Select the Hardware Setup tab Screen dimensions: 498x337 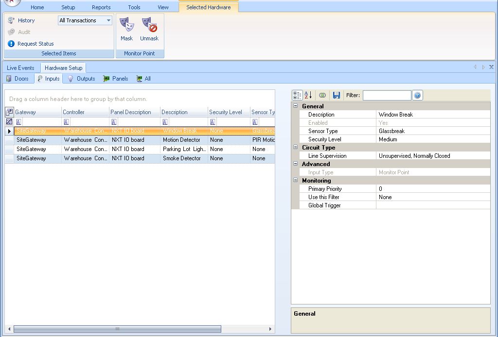pos(63,68)
